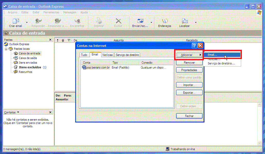Switch to the Tudo tab
265x154 pixels.
[84, 55]
